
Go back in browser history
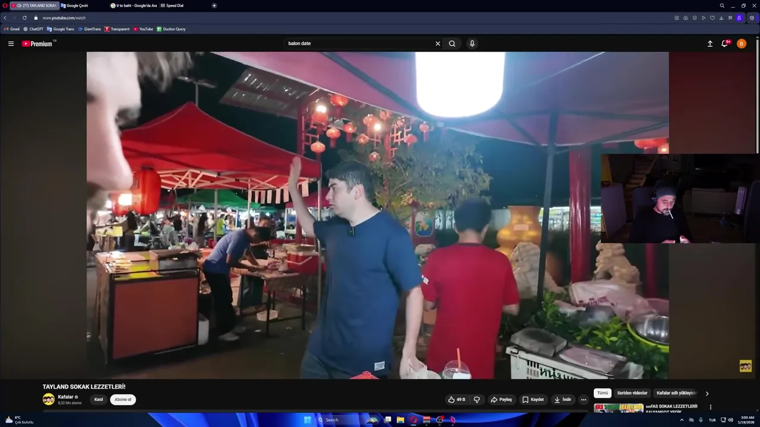5,18
